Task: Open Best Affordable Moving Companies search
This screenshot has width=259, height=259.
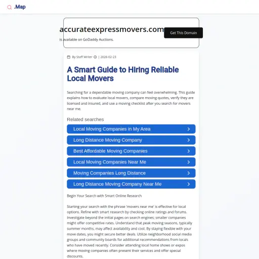Action: [131, 151]
